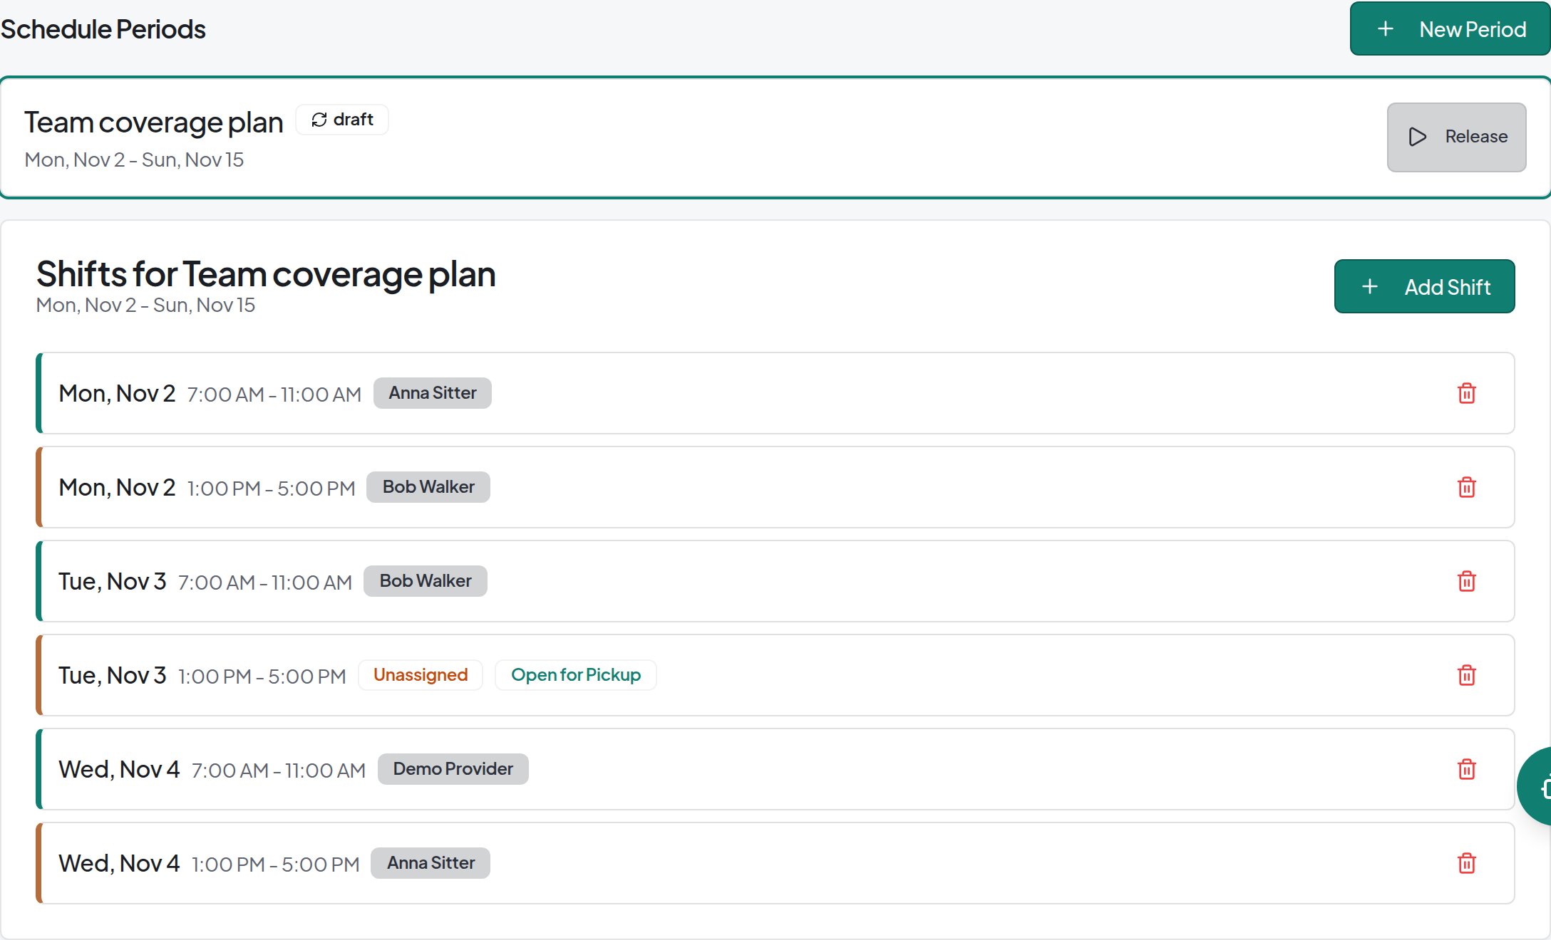This screenshot has width=1551, height=940.
Task: Click '1:00 PM - 5:00 PM' on Mon, Nov 2
Action: [x=271, y=489]
